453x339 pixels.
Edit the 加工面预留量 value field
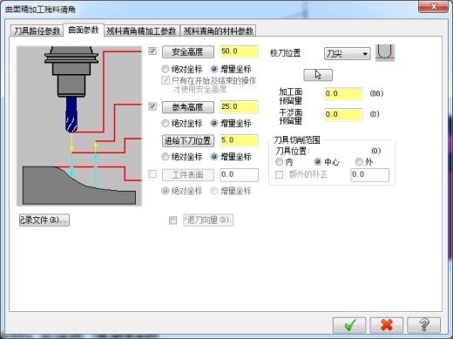(x=343, y=94)
